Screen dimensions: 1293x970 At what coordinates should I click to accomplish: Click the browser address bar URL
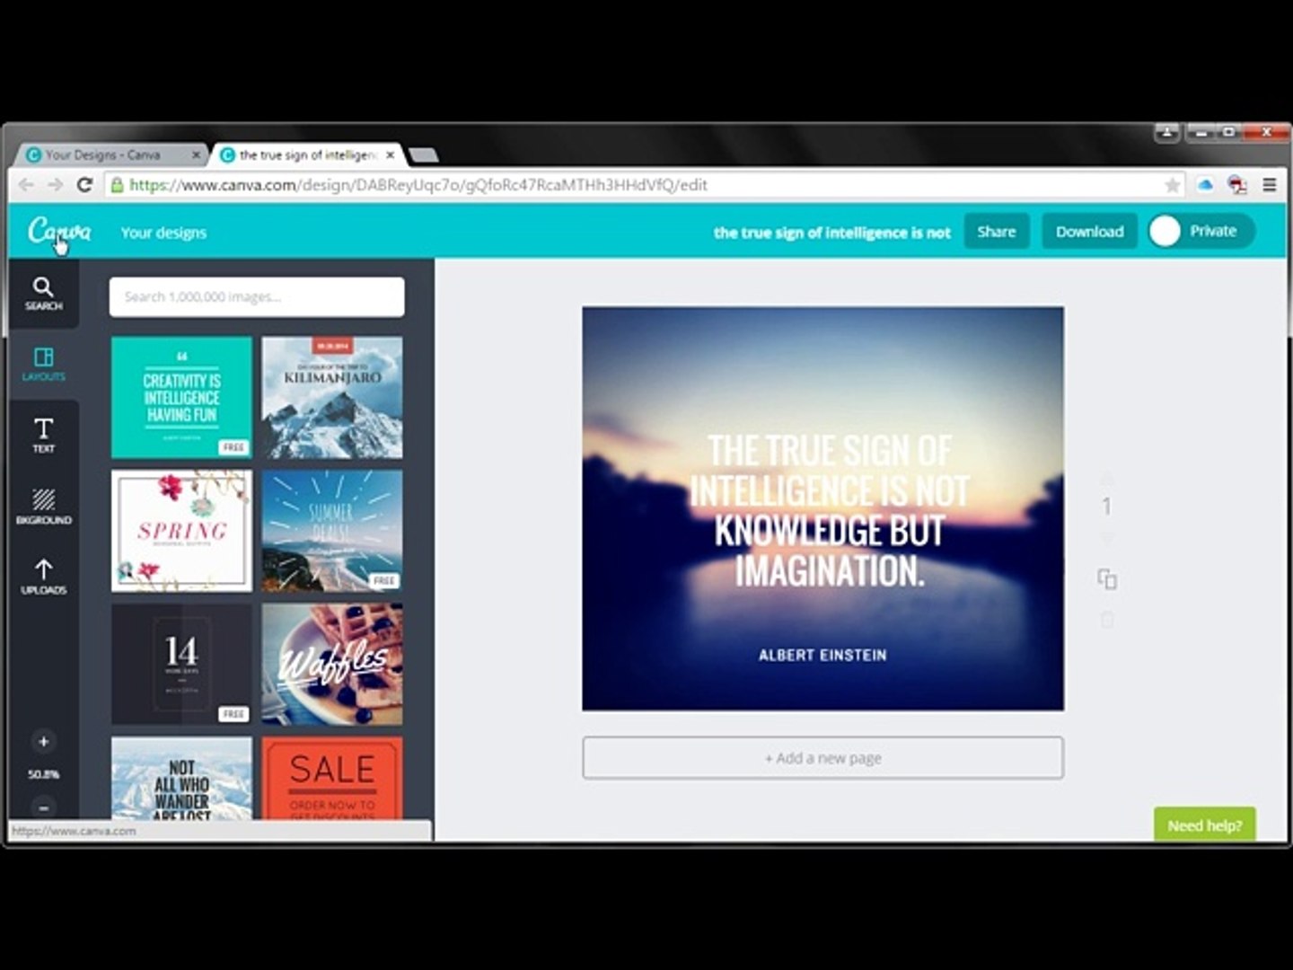pyautogui.click(x=418, y=185)
